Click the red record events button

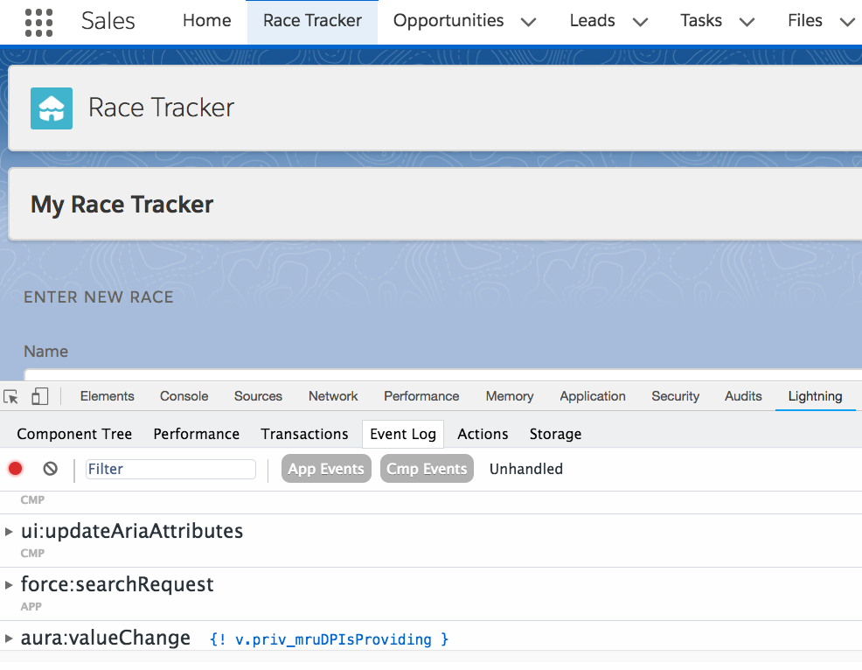point(16,469)
